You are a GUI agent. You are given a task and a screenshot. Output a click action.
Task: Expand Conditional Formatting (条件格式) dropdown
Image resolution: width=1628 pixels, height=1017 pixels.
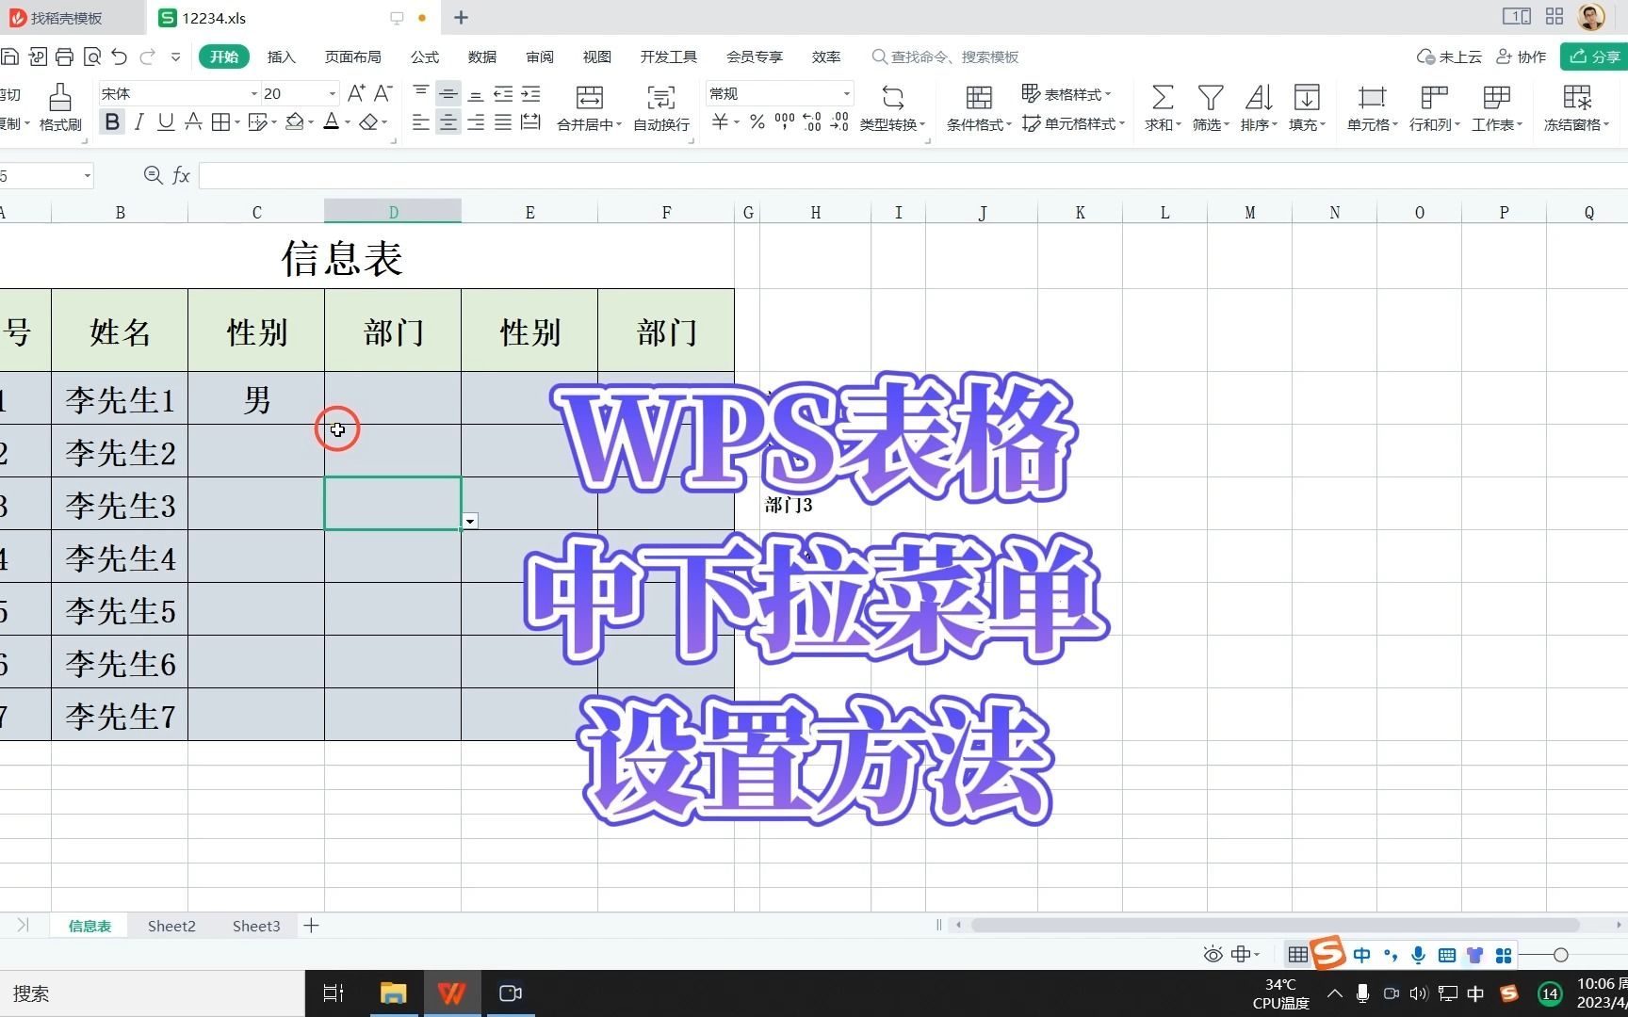point(1009,124)
